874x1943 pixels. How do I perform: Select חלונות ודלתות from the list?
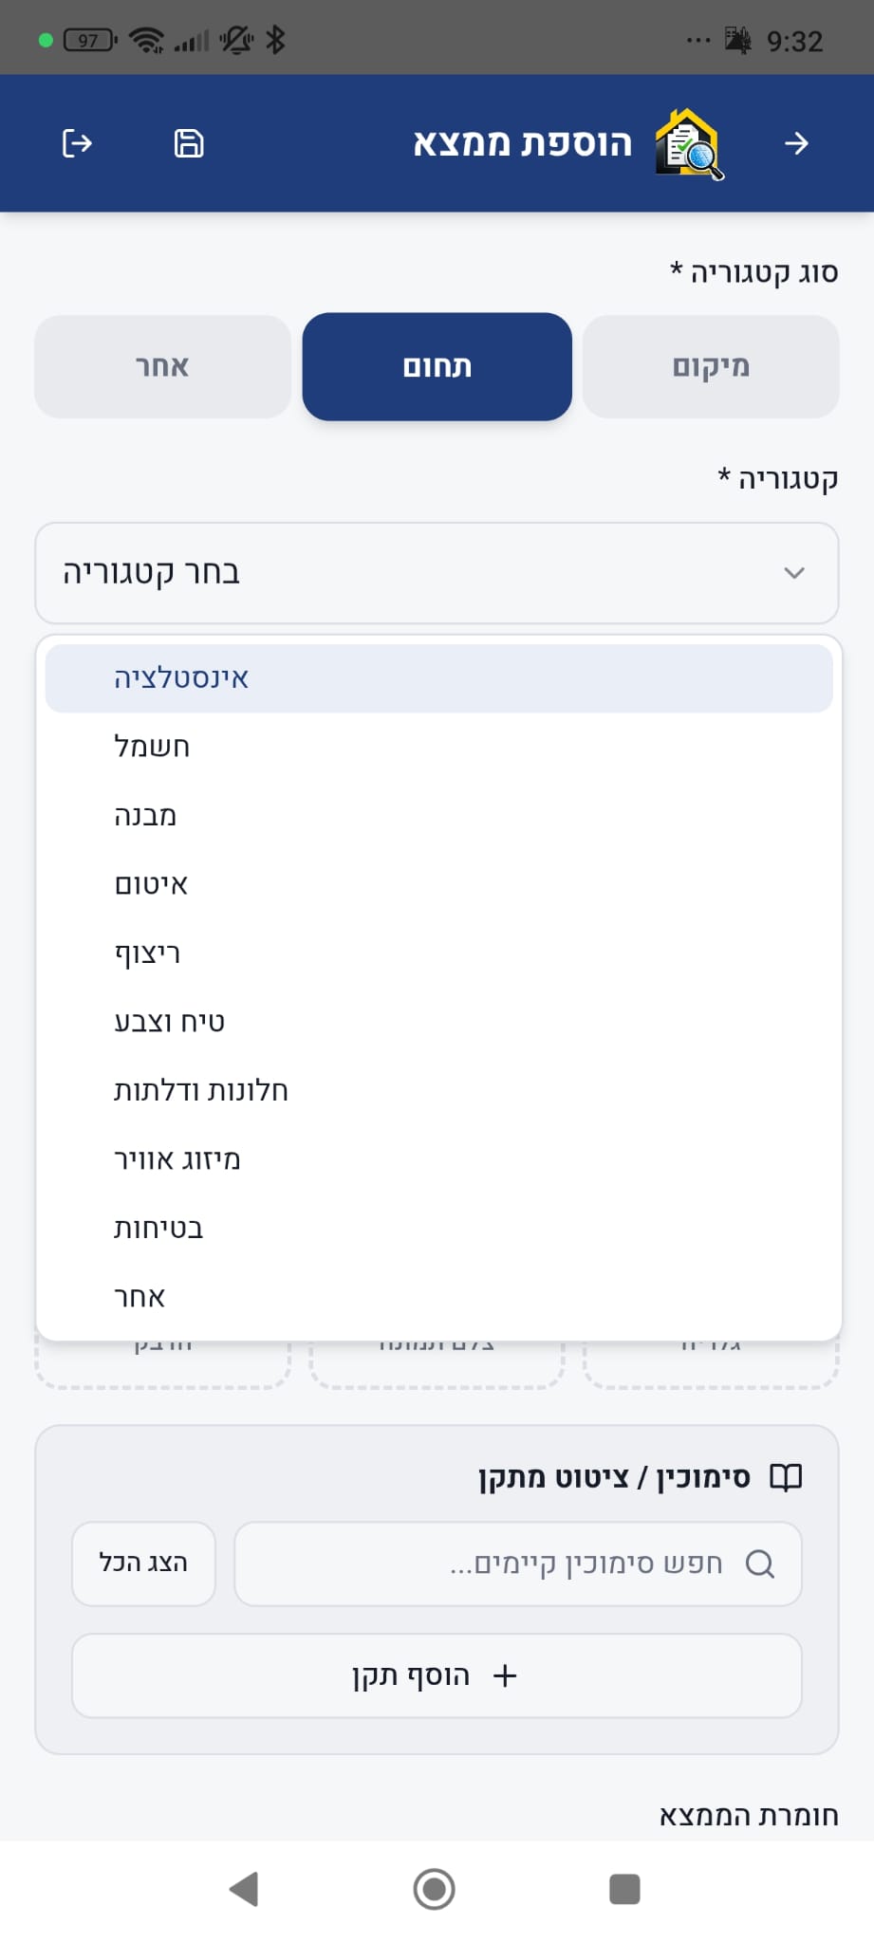click(x=438, y=1091)
